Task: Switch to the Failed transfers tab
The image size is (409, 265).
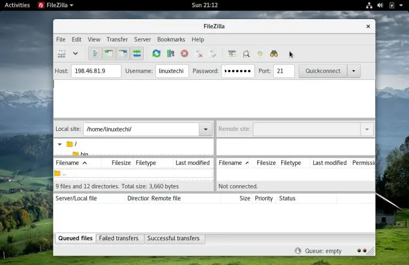Action: 119,238
